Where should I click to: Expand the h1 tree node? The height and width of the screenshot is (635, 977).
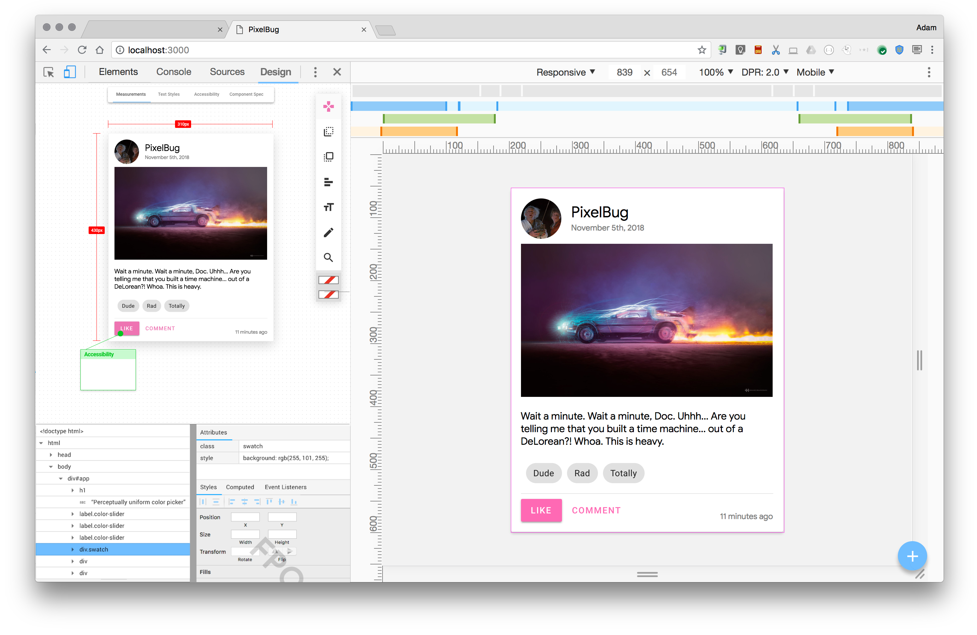pyautogui.click(x=73, y=490)
